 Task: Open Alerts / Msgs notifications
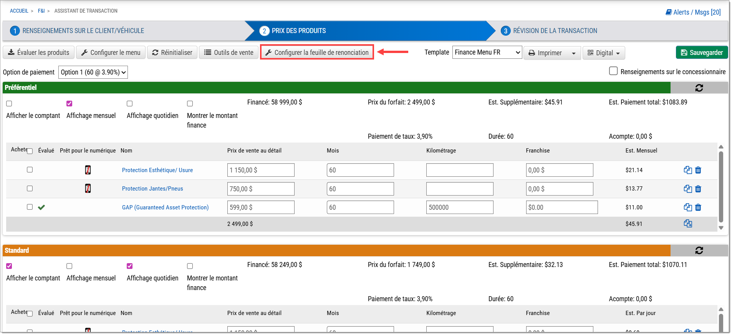(x=693, y=12)
